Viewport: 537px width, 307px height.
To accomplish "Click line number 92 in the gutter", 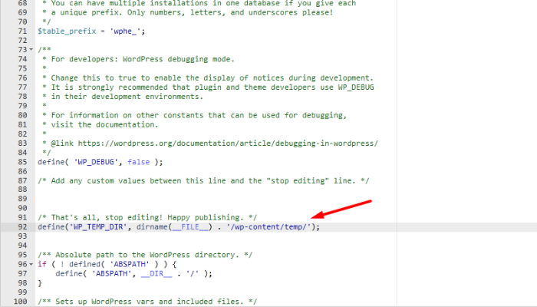I will pyautogui.click(x=19, y=226).
